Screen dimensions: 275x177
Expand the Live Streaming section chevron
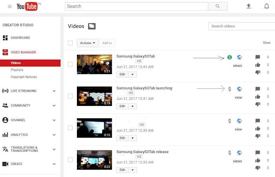pyautogui.click(x=54, y=91)
